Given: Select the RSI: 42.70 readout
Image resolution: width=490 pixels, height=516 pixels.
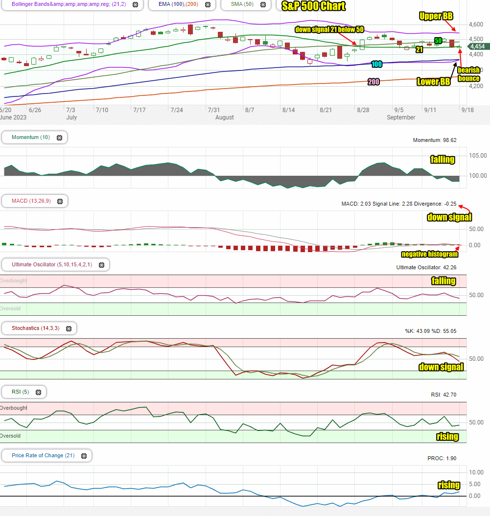Looking at the screenshot, I should [x=443, y=395].
